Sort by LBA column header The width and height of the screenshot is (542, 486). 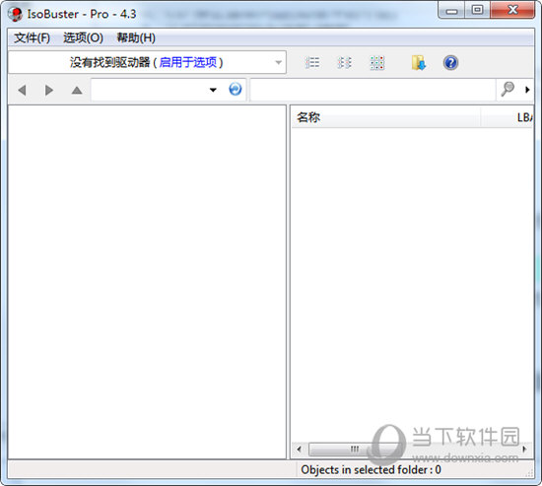tap(508, 117)
